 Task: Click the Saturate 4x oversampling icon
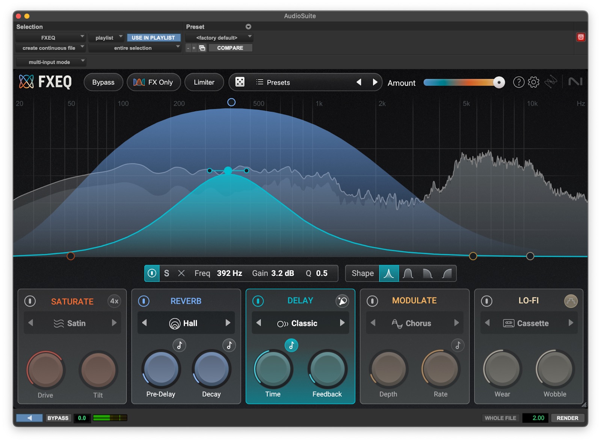[114, 301]
